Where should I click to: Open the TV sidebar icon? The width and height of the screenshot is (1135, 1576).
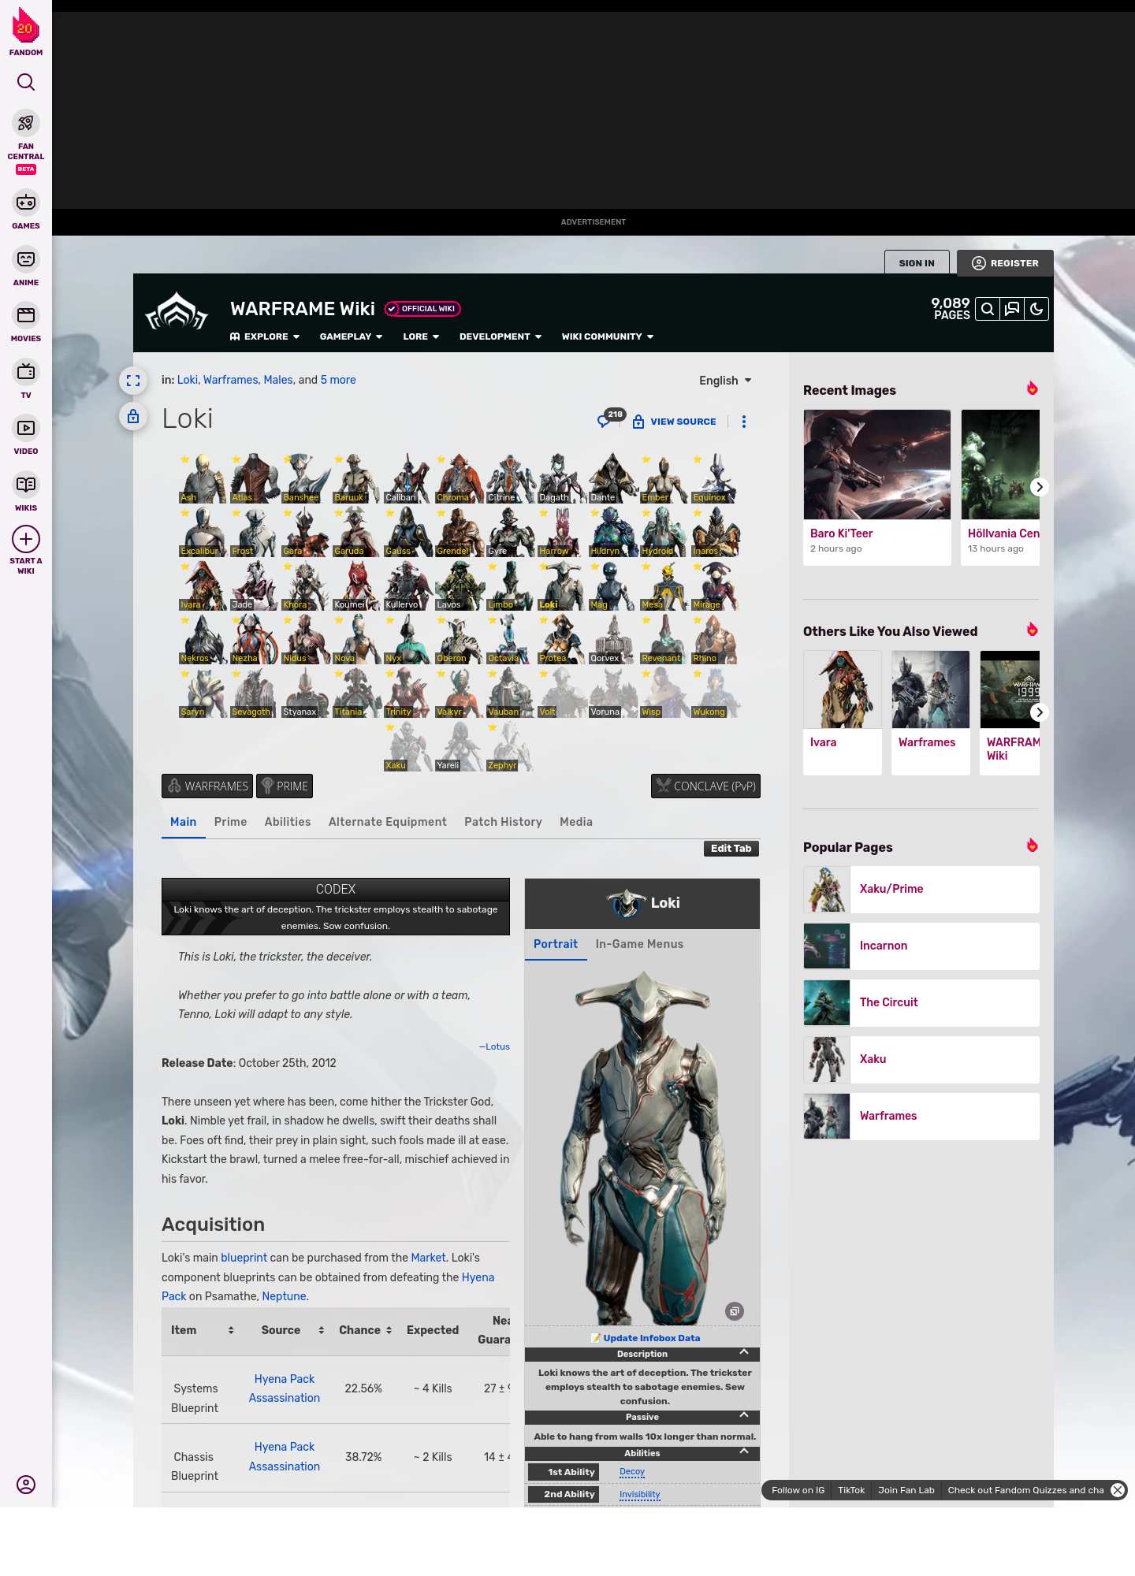(26, 372)
